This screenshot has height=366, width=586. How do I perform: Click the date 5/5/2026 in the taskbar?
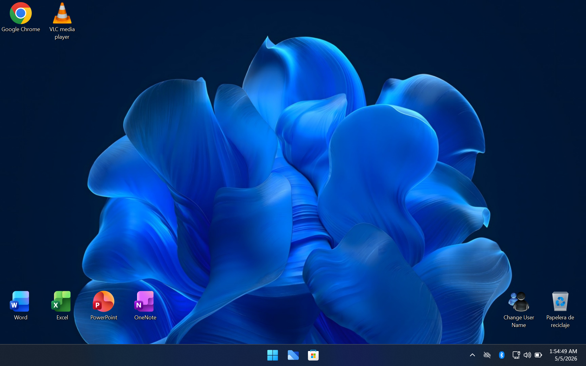566,359
